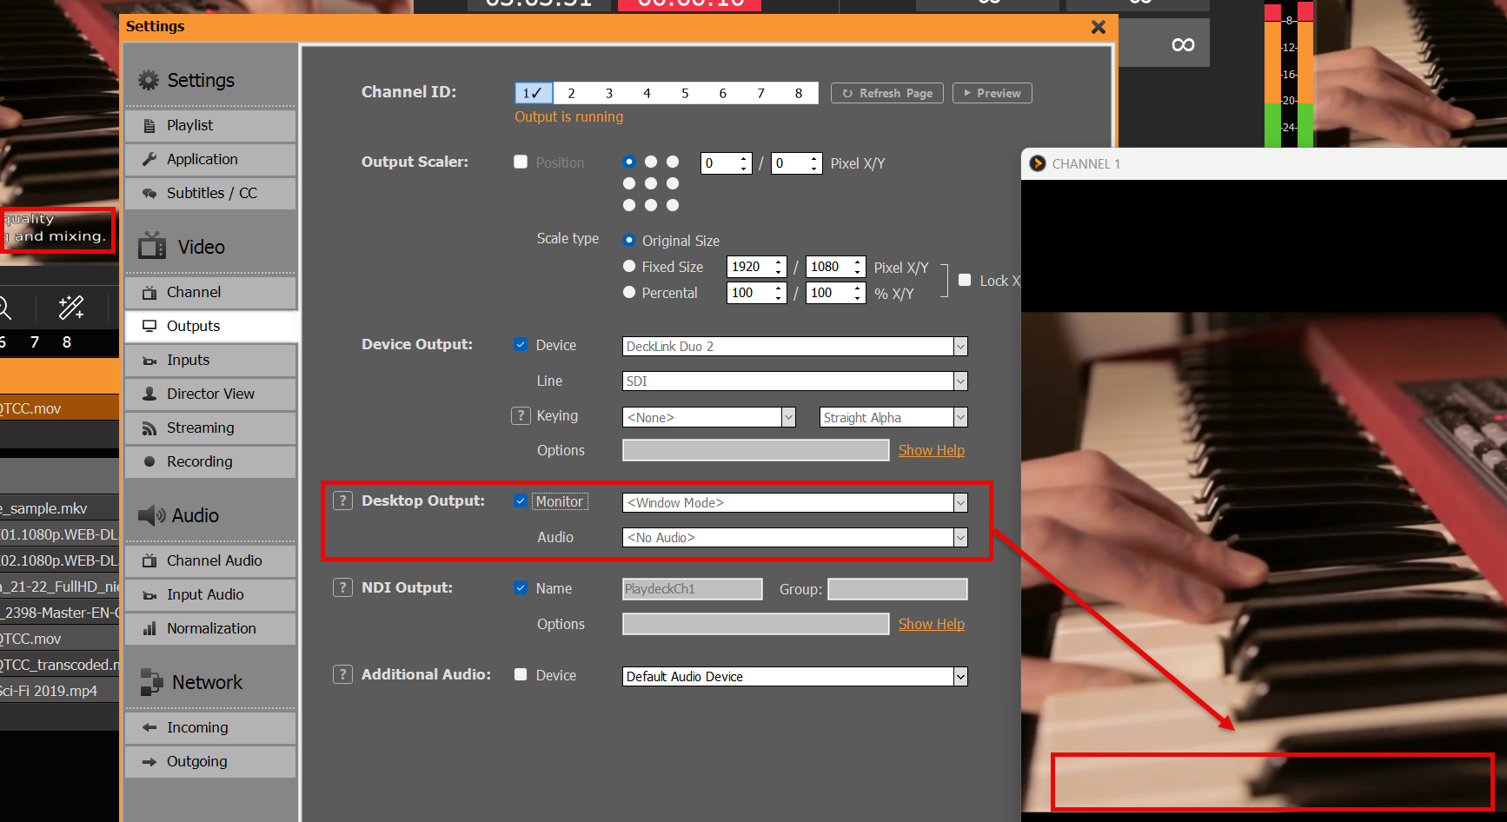This screenshot has height=822, width=1507.
Task: Open help for NDI Output
Action: (x=343, y=587)
